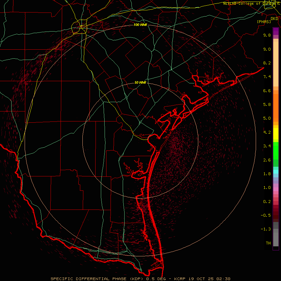
Task: Click the "9.8" color scale value
Action: pos(267,35)
